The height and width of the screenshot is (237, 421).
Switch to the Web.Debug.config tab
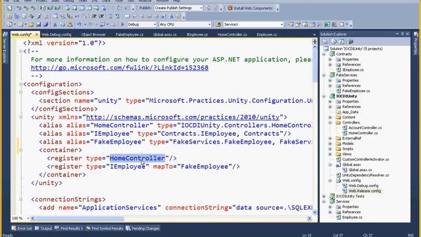pos(57,35)
